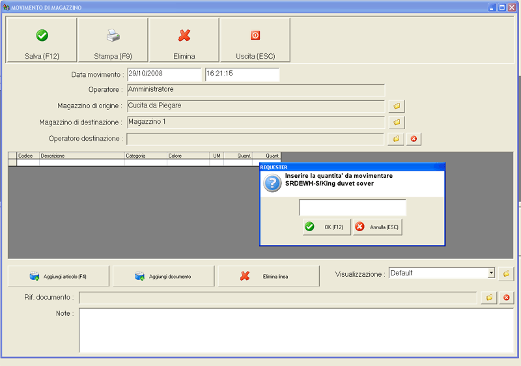Click the time field showing 16:21:15

pos(242,74)
